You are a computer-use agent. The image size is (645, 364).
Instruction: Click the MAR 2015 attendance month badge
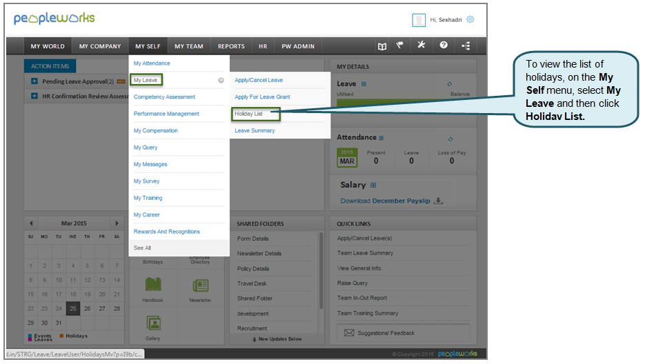point(347,158)
